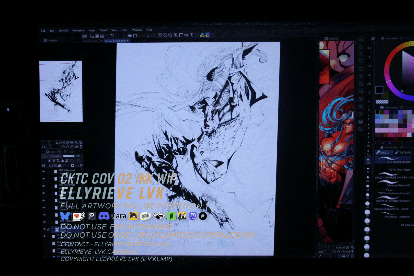Click the Fill bucket icon in toolbar
Viewport: 414px width, 276px height.
click(x=130, y=36)
